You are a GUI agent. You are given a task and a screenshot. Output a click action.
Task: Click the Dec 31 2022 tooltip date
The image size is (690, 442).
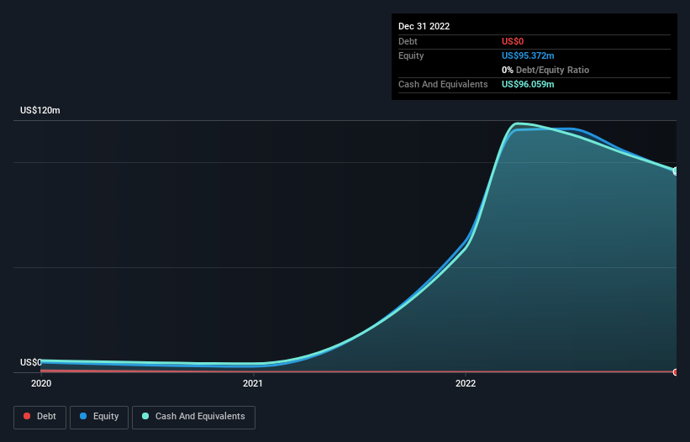424,26
